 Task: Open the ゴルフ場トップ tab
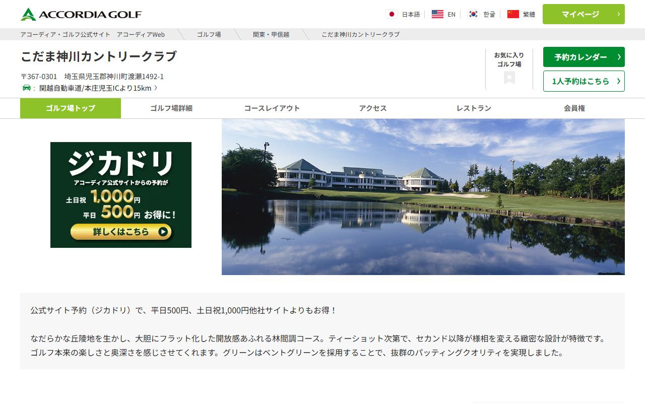[x=71, y=108]
